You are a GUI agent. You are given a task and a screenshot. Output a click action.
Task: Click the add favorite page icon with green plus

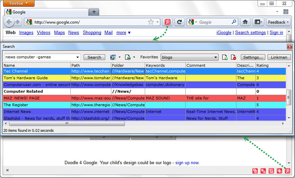pyautogui.click(x=225, y=57)
